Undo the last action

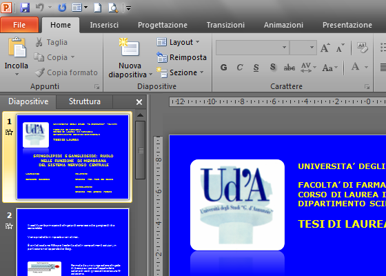[x=40, y=8]
